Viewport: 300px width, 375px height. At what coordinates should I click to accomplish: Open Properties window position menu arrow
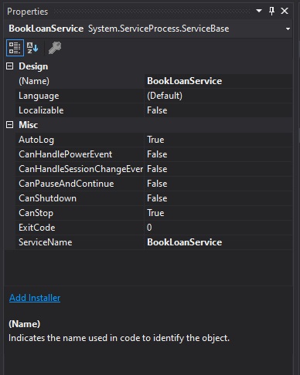click(x=259, y=11)
